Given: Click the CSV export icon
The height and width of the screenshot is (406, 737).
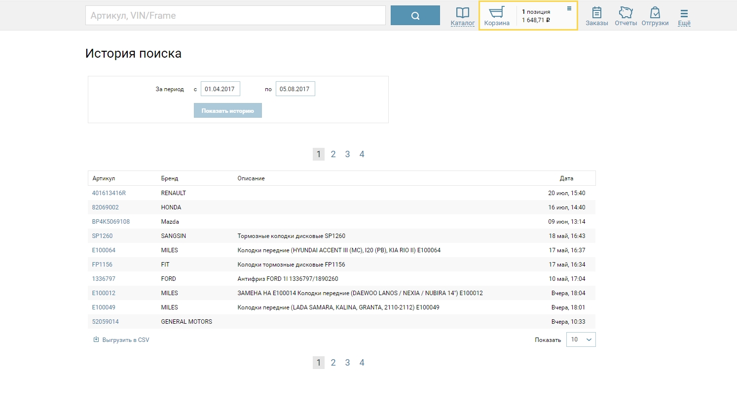Looking at the screenshot, I should (96, 339).
